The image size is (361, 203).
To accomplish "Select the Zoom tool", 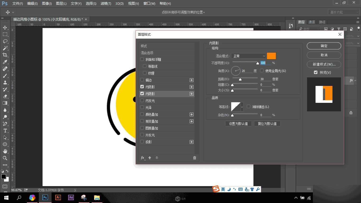I will [x=5, y=158].
